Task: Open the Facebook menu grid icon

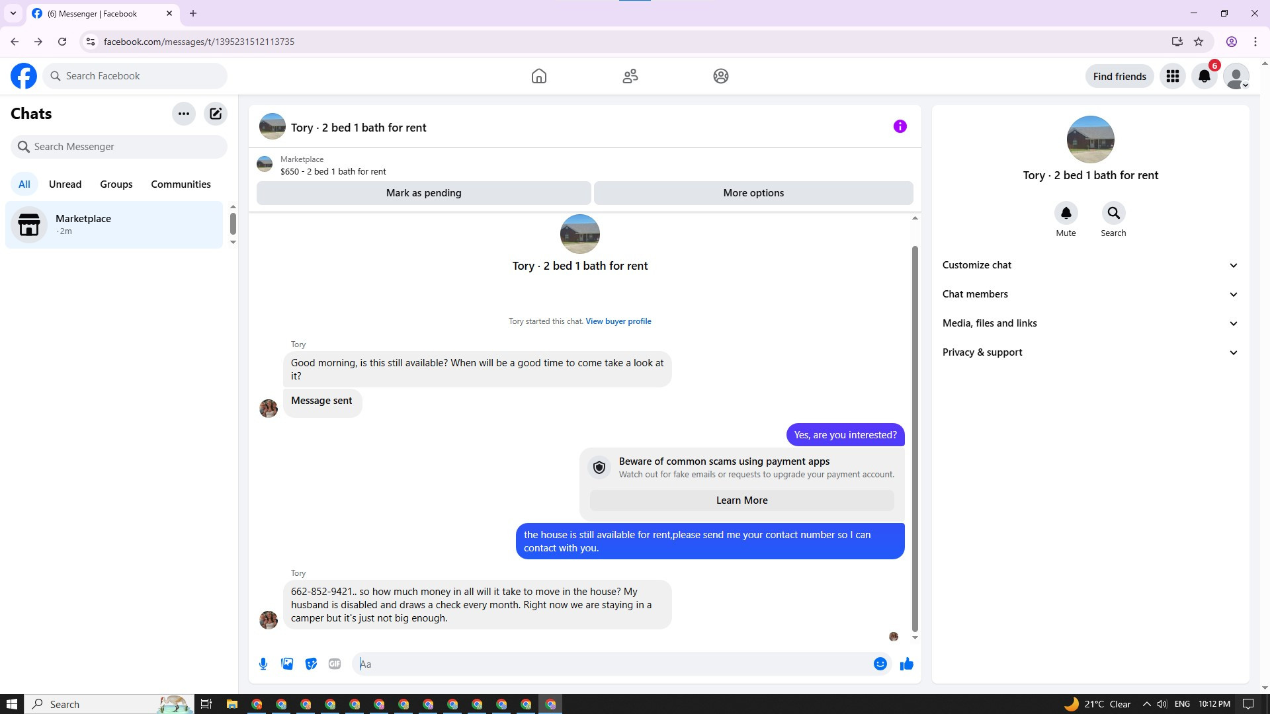Action: pos(1173,76)
